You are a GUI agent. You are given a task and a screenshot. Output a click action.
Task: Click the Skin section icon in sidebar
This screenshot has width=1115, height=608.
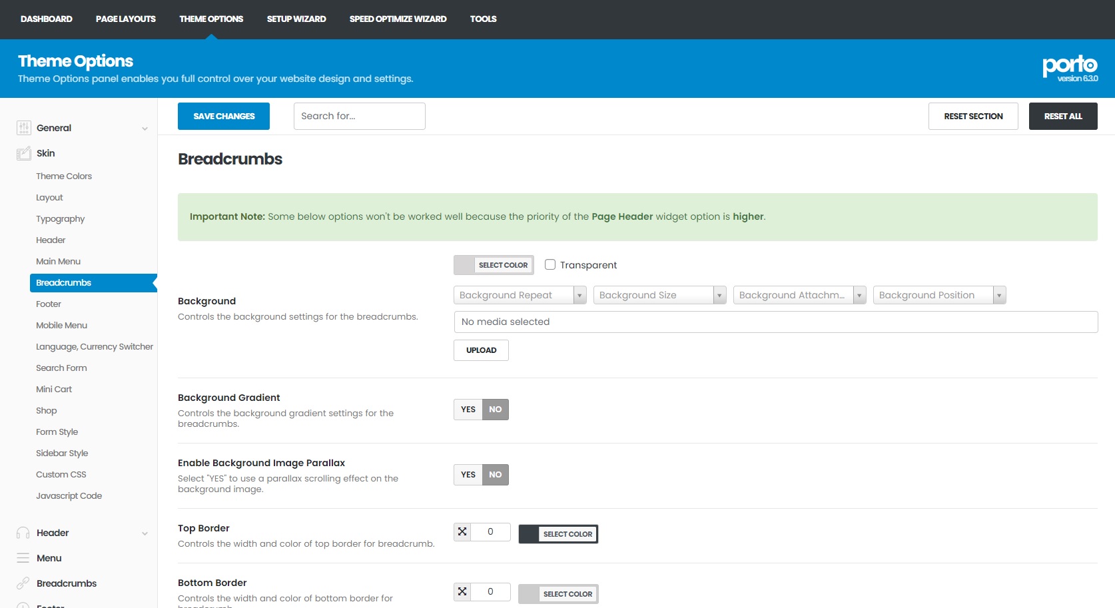tap(24, 153)
